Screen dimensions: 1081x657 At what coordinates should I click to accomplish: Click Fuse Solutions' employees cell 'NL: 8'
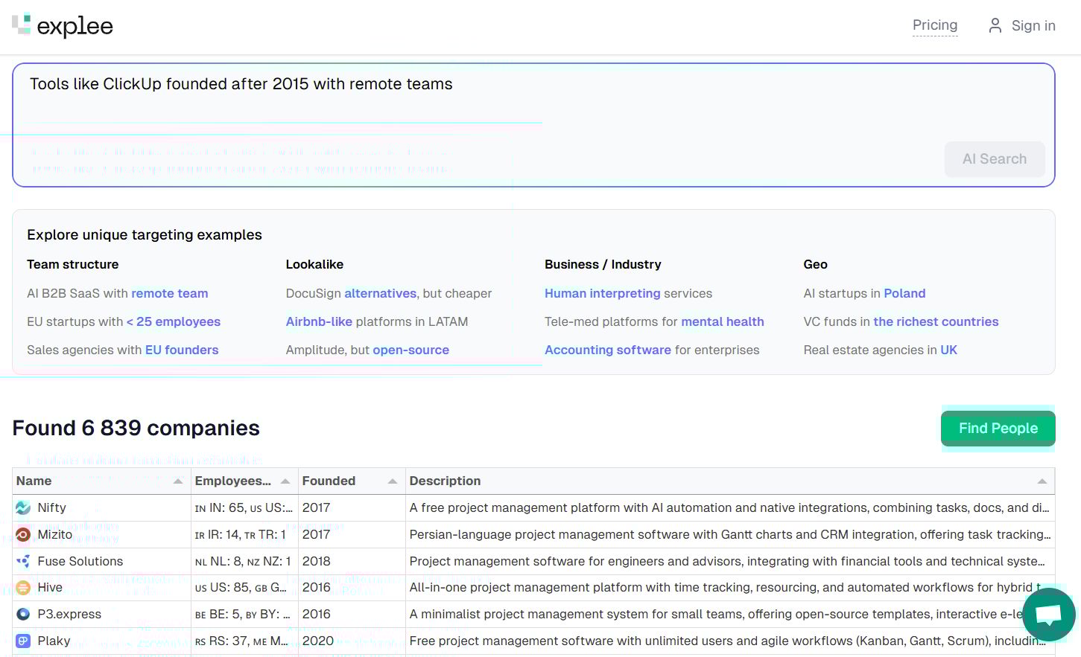click(x=244, y=561)
